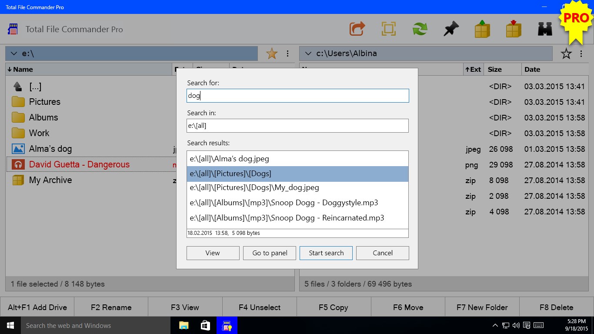Screen dimensions: 594x334
Task: Sort the right panel by Ext column
Action: point(473,69)
